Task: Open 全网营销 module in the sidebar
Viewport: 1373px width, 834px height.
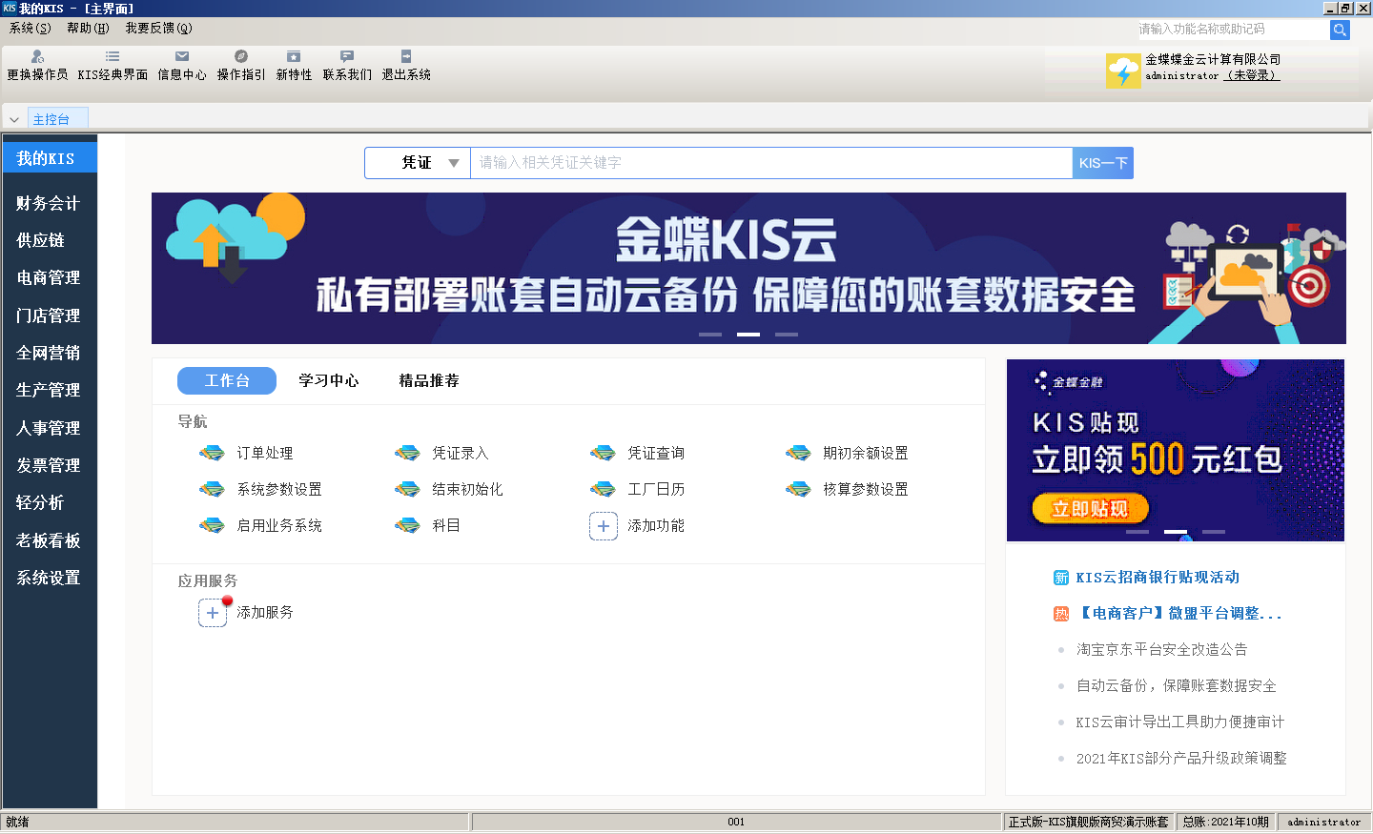Action: coord(50,353)
